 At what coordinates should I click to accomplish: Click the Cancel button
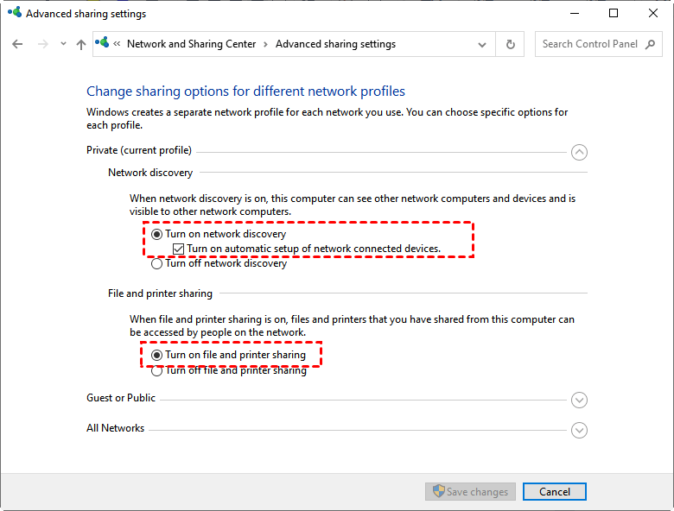(x=554, y=491)
